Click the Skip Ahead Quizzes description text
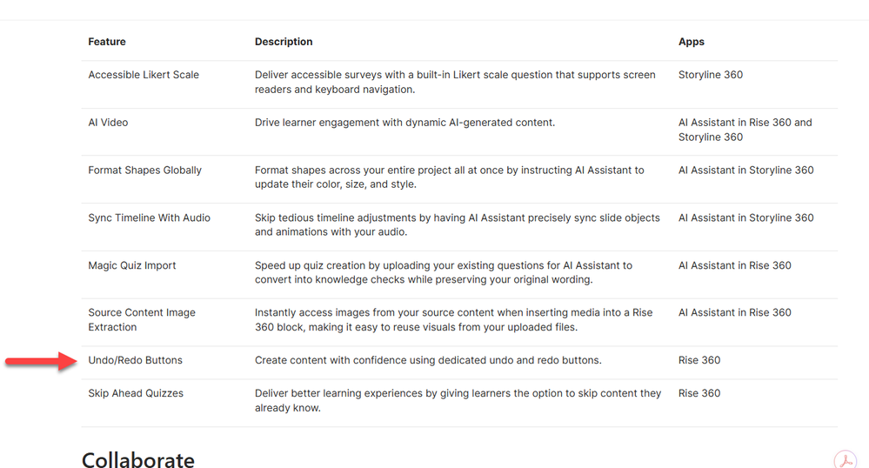Screen dimensions: 869x468 coord(458,400)
